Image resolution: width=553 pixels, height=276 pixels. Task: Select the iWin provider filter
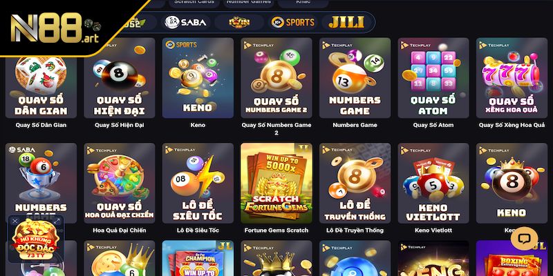(x=239, y=22)
